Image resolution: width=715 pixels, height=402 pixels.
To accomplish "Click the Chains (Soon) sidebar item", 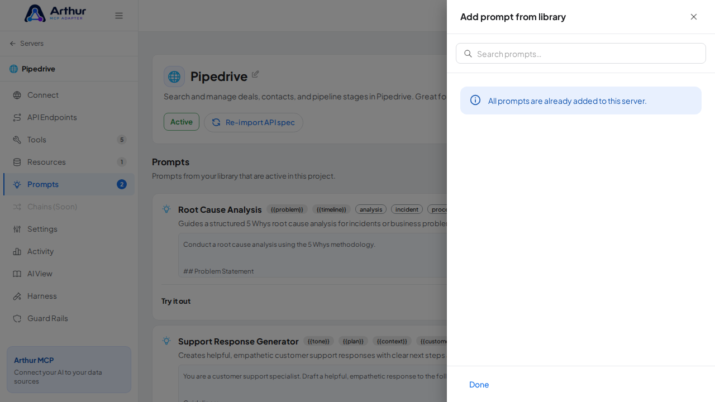I will (69, 207).
